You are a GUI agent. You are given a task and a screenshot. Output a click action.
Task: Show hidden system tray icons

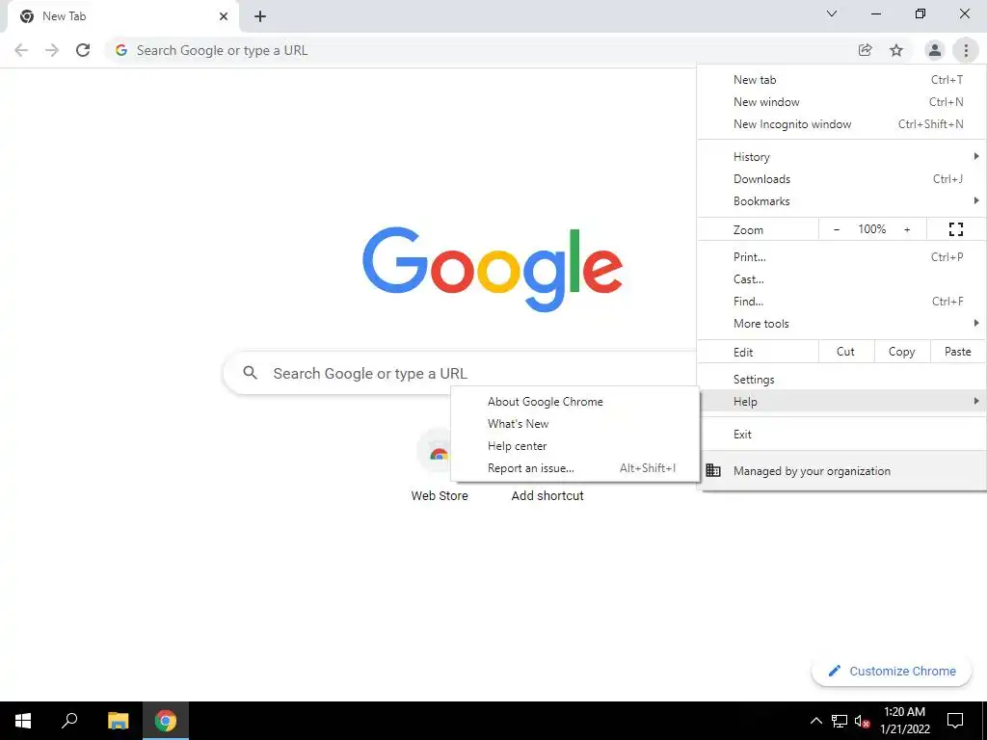click(x=815, y=721)
